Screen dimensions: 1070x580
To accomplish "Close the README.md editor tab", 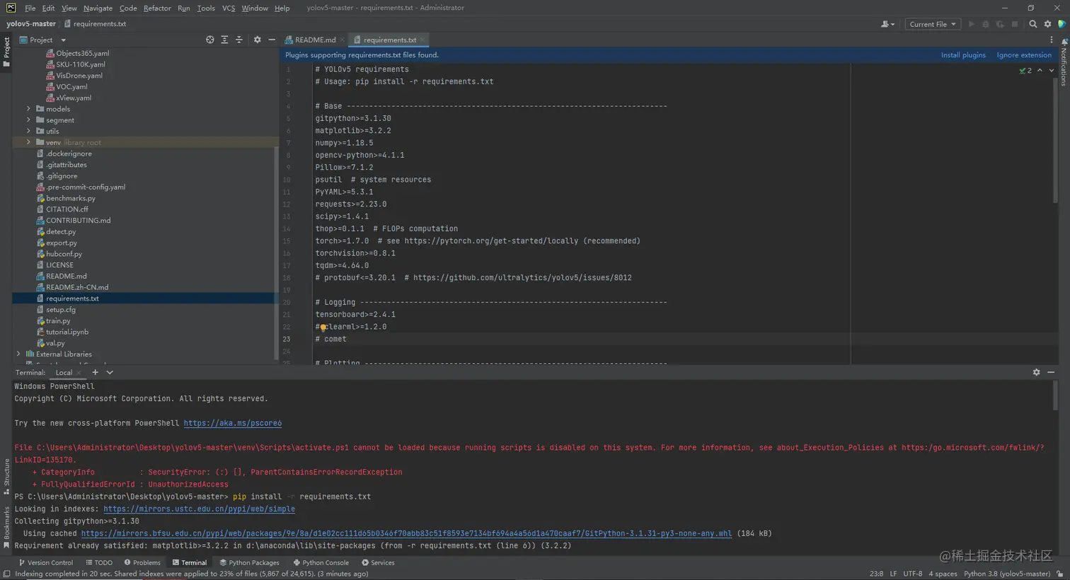I will pos(342,40).
